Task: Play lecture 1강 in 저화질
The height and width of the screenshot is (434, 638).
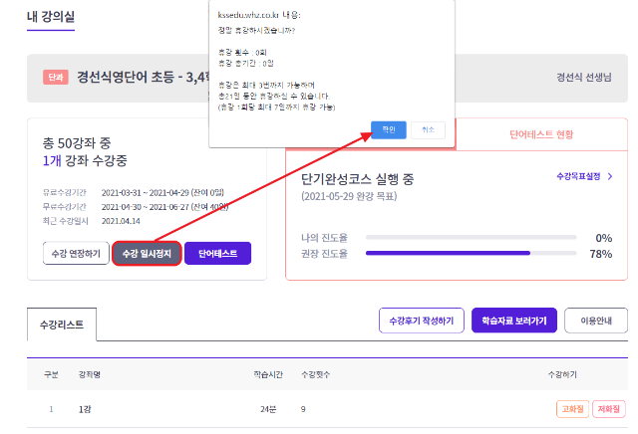Action: (x=608, y=408)
